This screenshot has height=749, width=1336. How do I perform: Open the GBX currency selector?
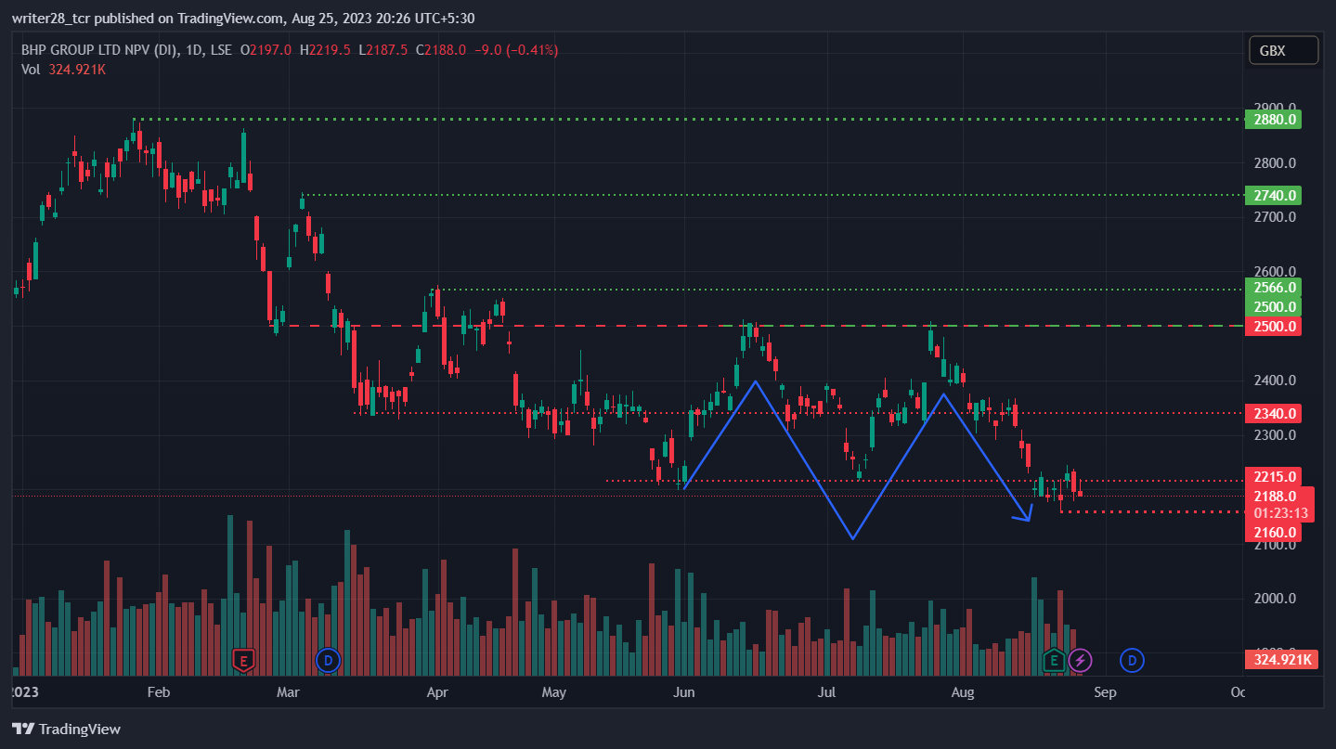pyautogui.click(x=1284, y=50)
